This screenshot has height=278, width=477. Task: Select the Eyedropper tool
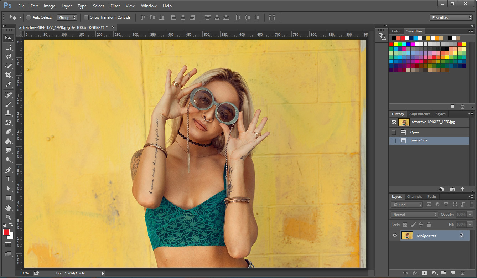tap(8, 84)
